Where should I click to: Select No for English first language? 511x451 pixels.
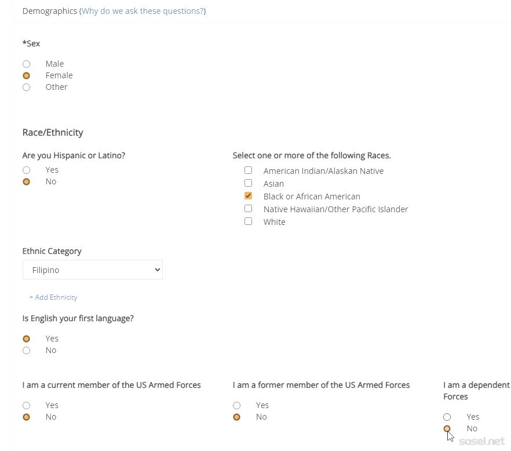tap(26, 350)
